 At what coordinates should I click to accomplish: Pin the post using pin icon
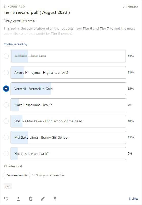coord(55,198)
